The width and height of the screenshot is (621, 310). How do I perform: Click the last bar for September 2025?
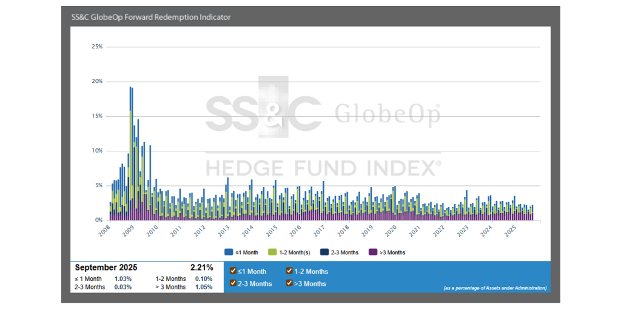coord(532,213)
